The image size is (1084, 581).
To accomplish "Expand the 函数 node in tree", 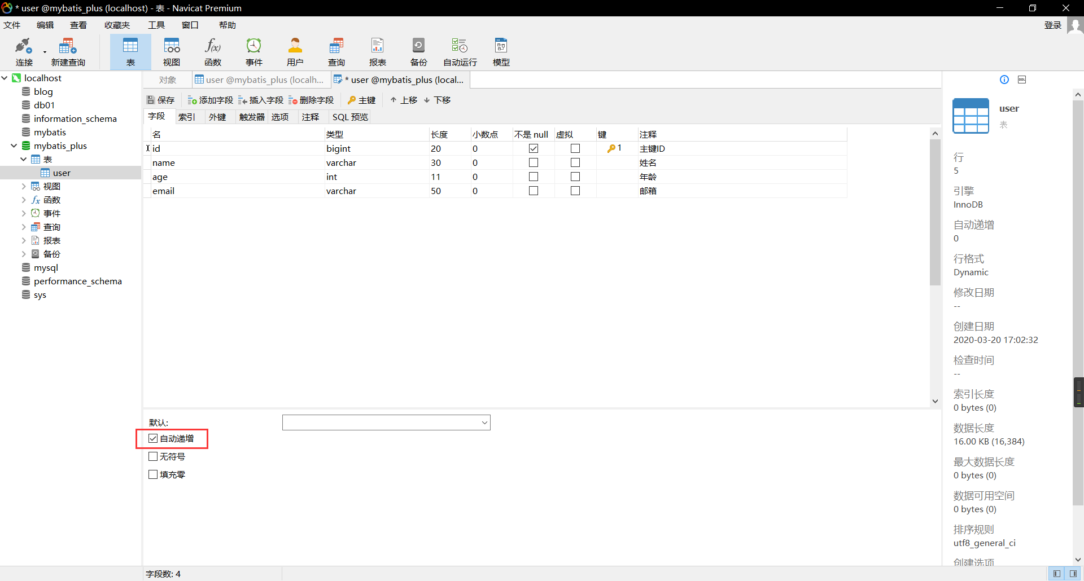I will click(x=24, y=200).
